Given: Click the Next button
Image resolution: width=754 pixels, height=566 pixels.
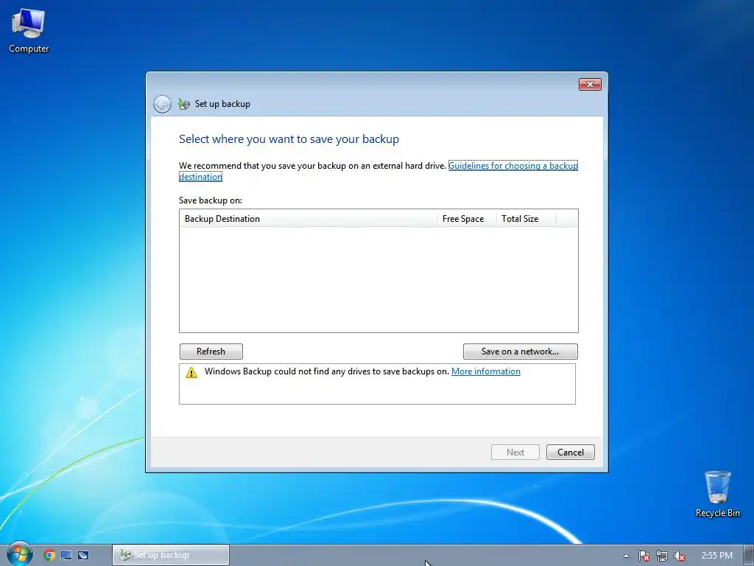Looking at the screenshot, I should [x=515, y=452].
